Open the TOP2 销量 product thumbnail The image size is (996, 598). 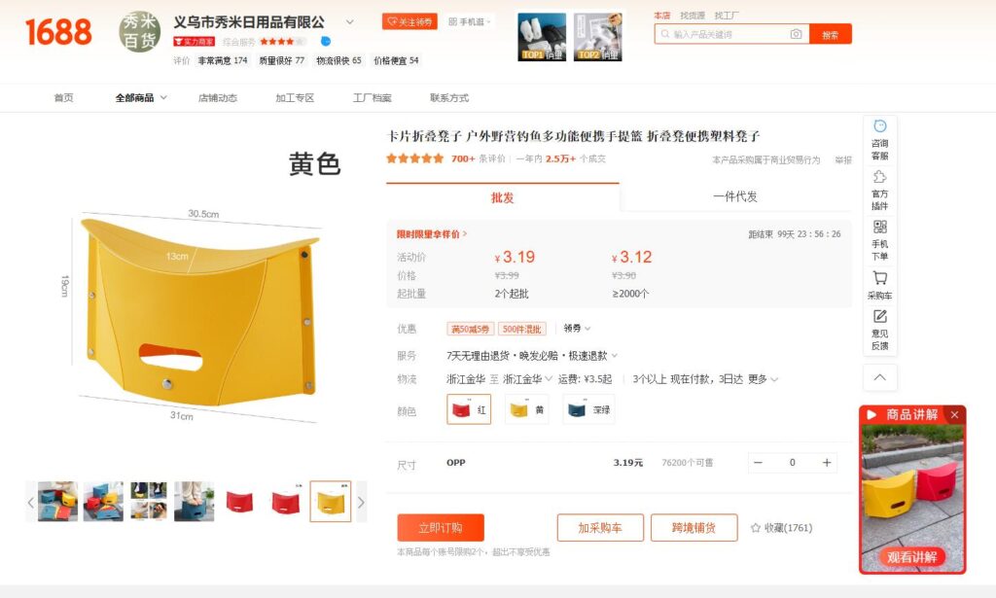598,37
